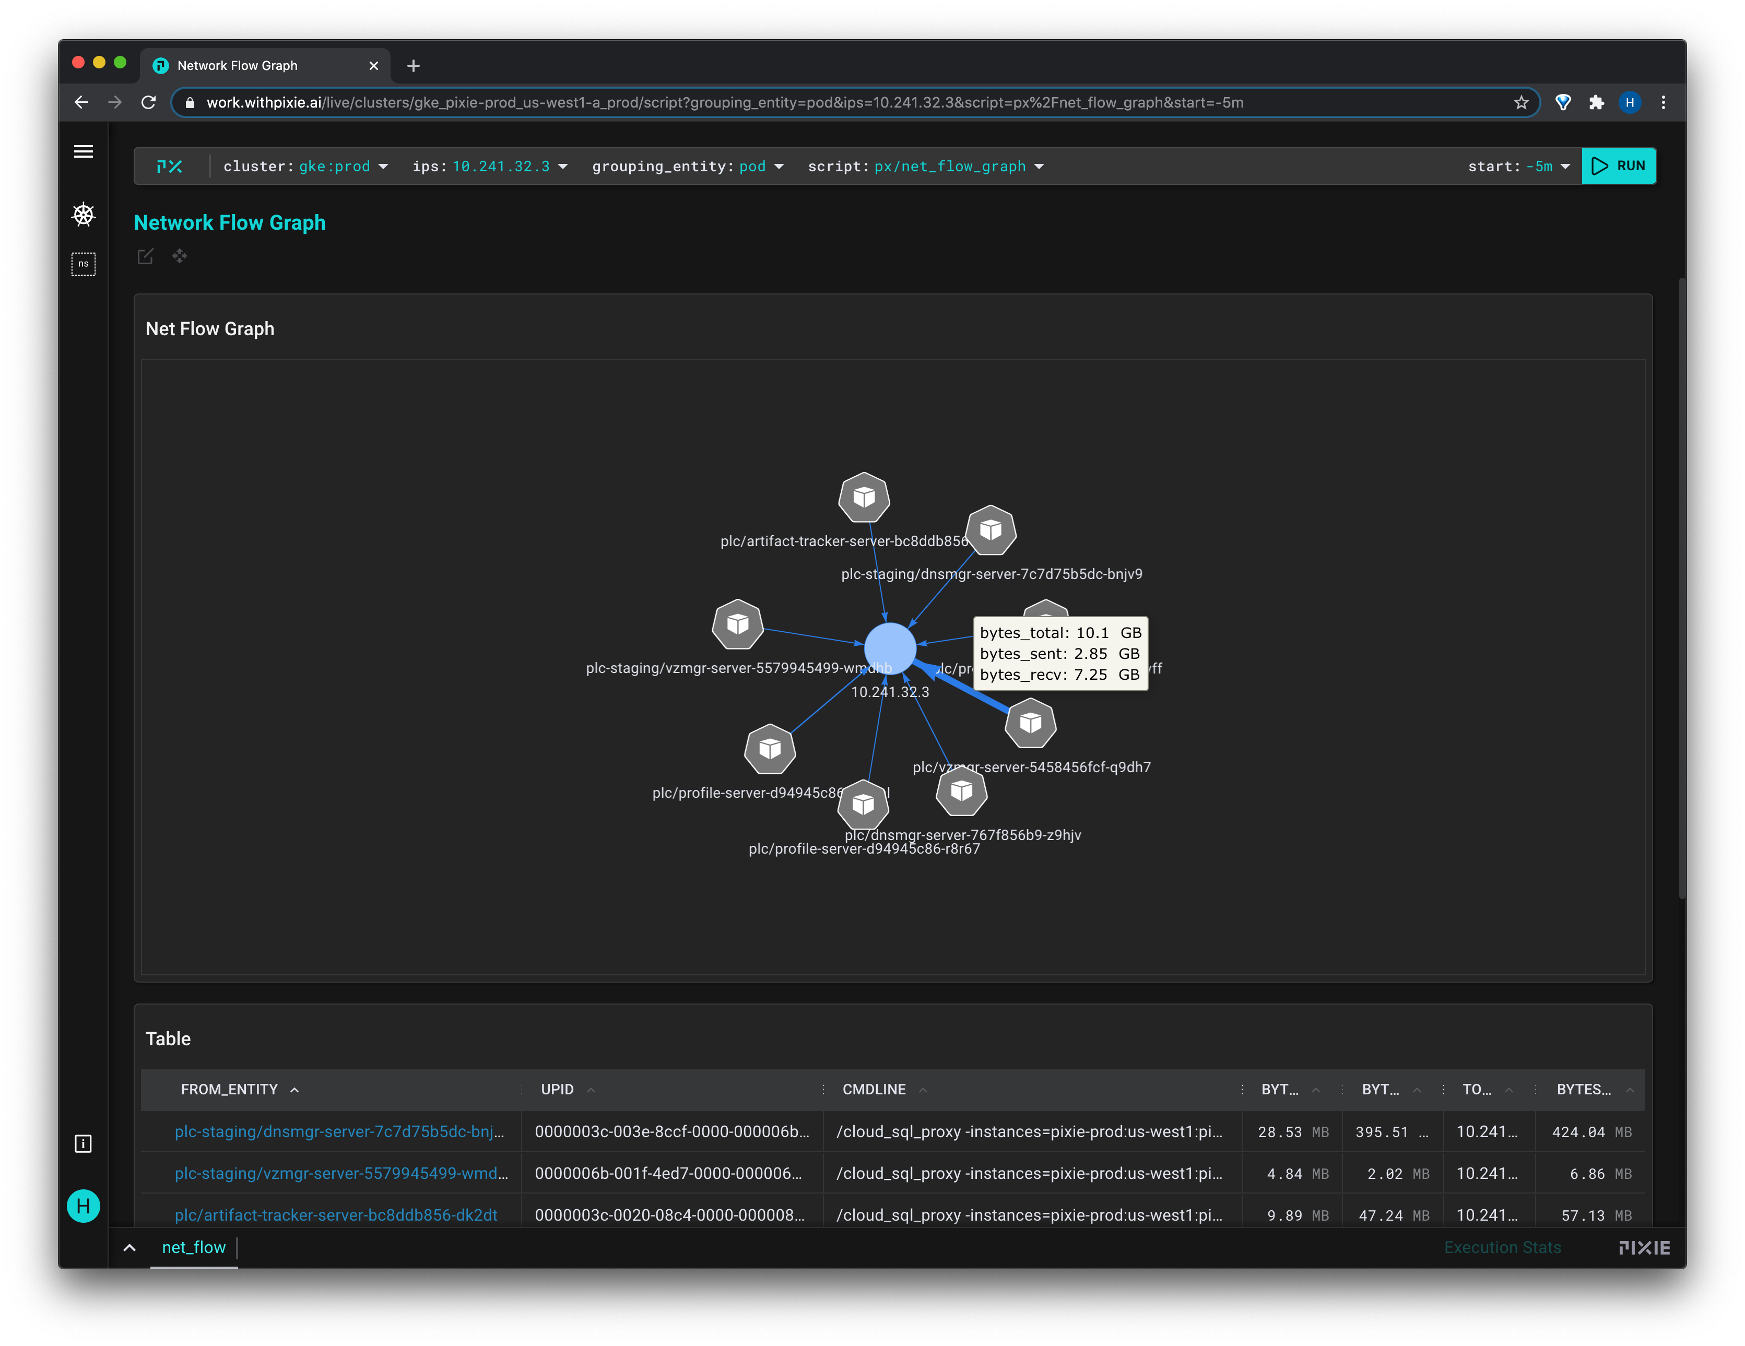The height and width of the screenshot is (1346, 1745).
Task: Open the browser extensions puzzle icon
Action: click(x=1596, y=102)
